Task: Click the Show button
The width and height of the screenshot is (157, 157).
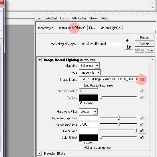Action: point(139,50)
